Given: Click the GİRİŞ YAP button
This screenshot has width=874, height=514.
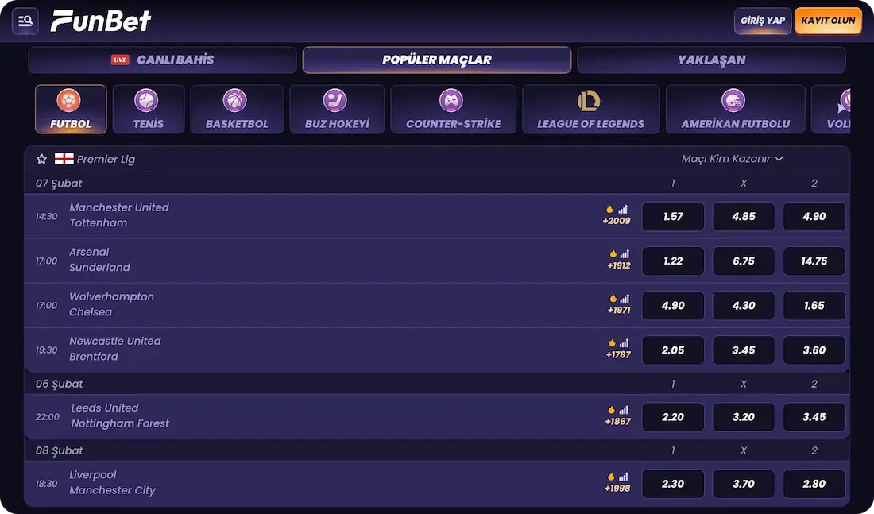Looking at the screenshot, I should click(762, 21).
